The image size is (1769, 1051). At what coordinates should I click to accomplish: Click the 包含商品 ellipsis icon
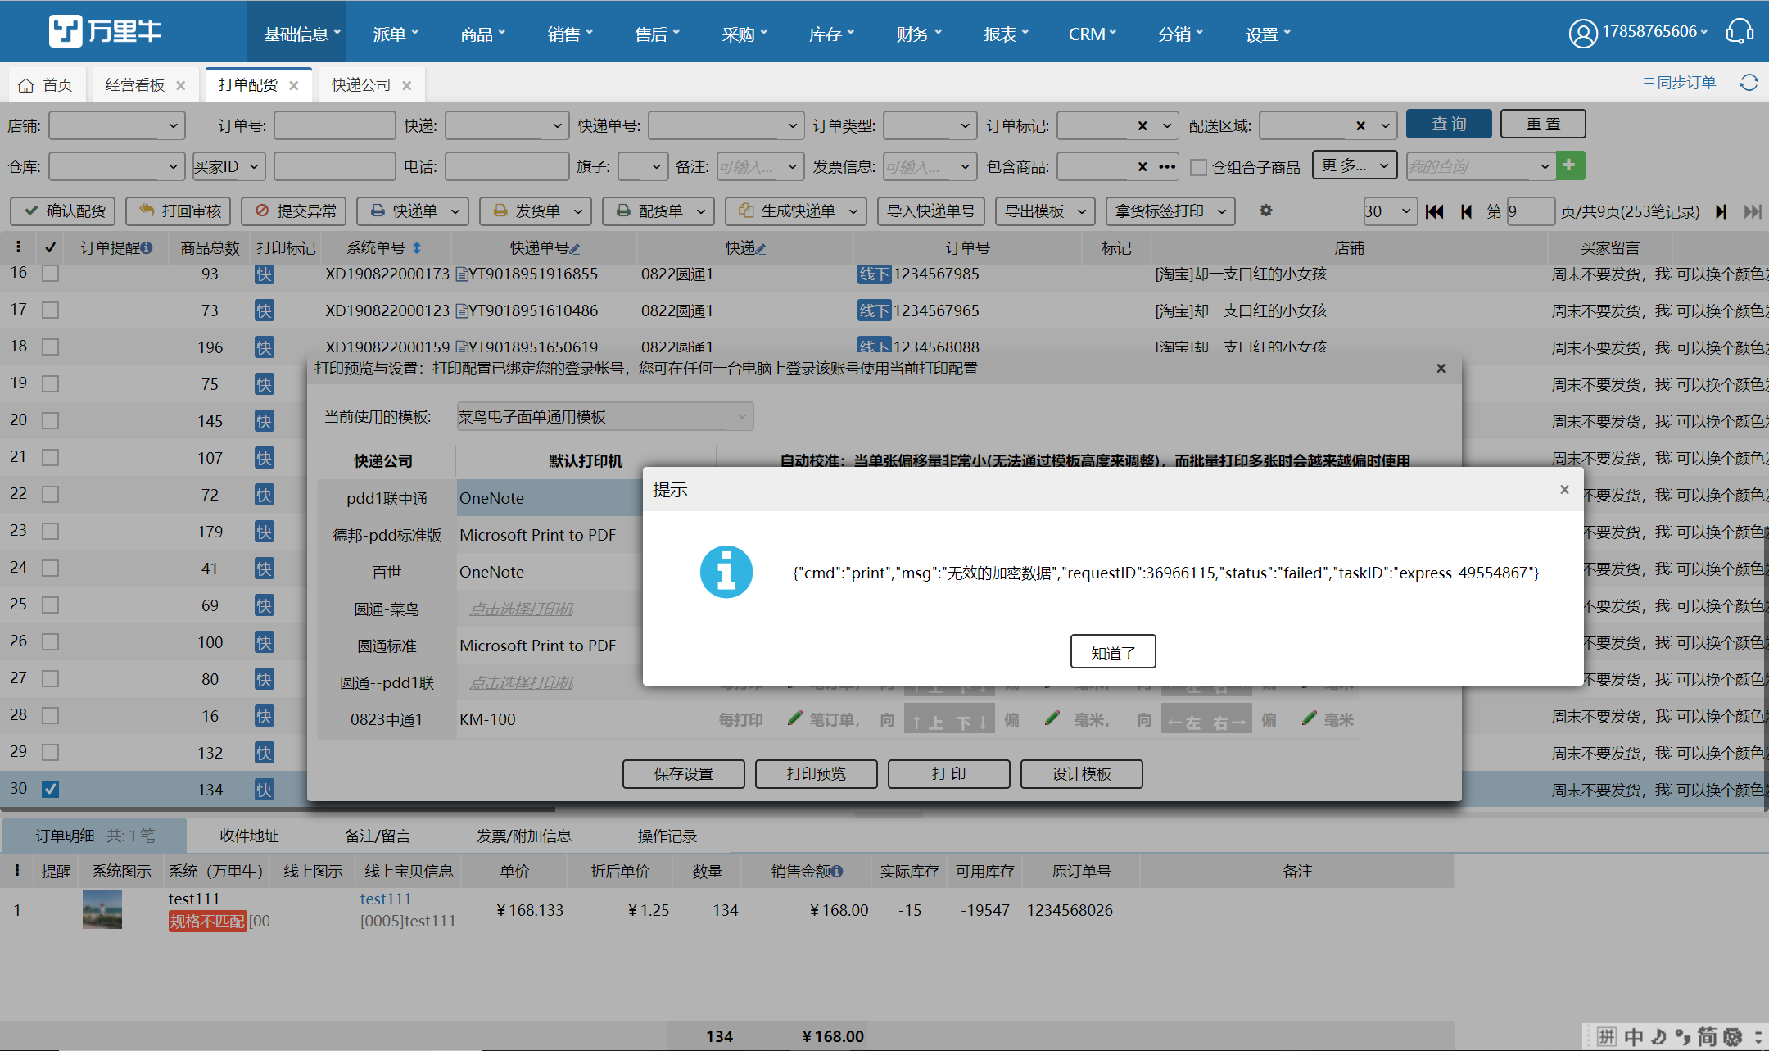tap(1167, 166)
